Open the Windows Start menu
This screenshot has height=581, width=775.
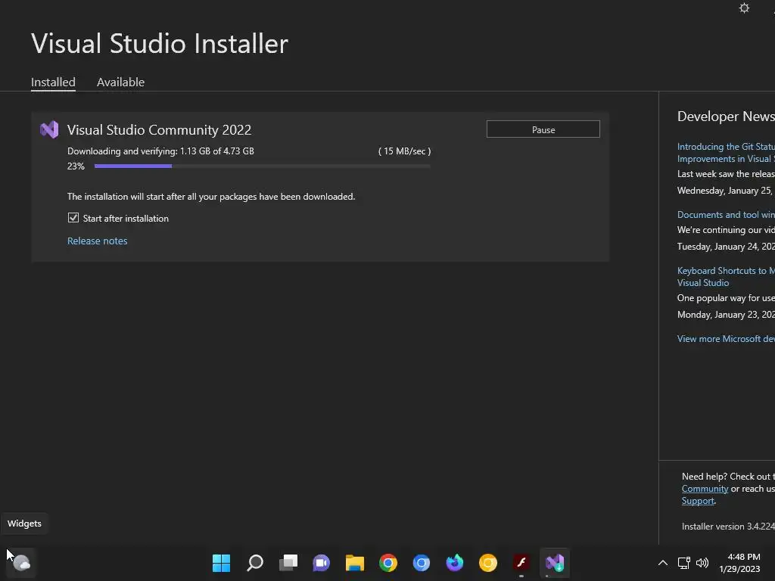[x=221, y=563]
